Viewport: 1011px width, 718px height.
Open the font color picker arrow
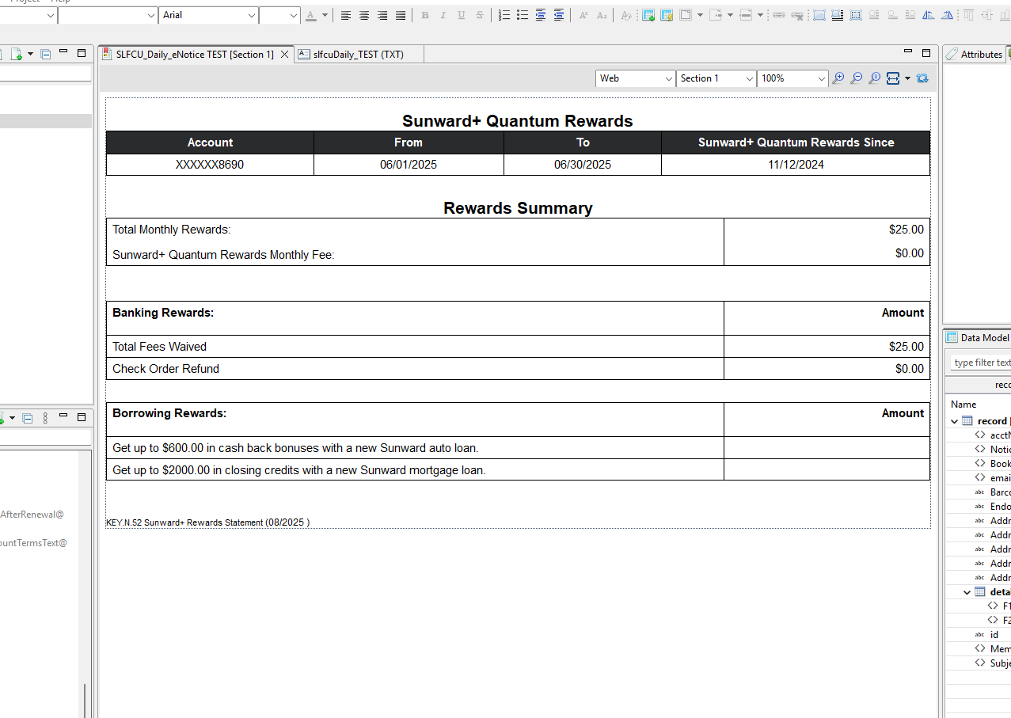(x=325, y=15)
